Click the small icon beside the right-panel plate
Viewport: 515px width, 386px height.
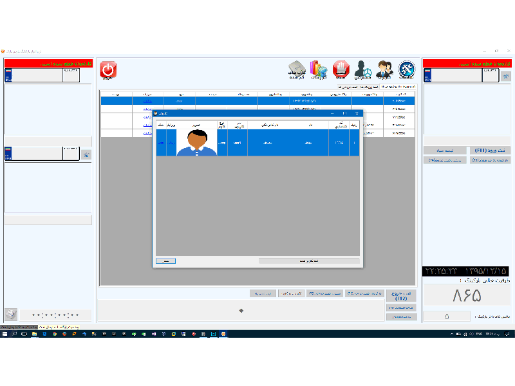click(x=505, y=76)
